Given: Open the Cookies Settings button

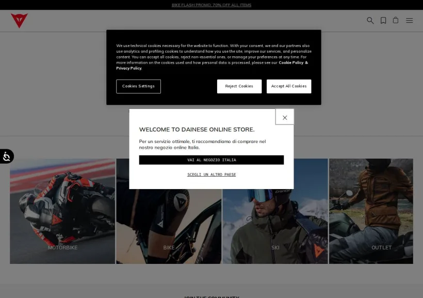Looking at the screenshot, I should click(138, 86).
